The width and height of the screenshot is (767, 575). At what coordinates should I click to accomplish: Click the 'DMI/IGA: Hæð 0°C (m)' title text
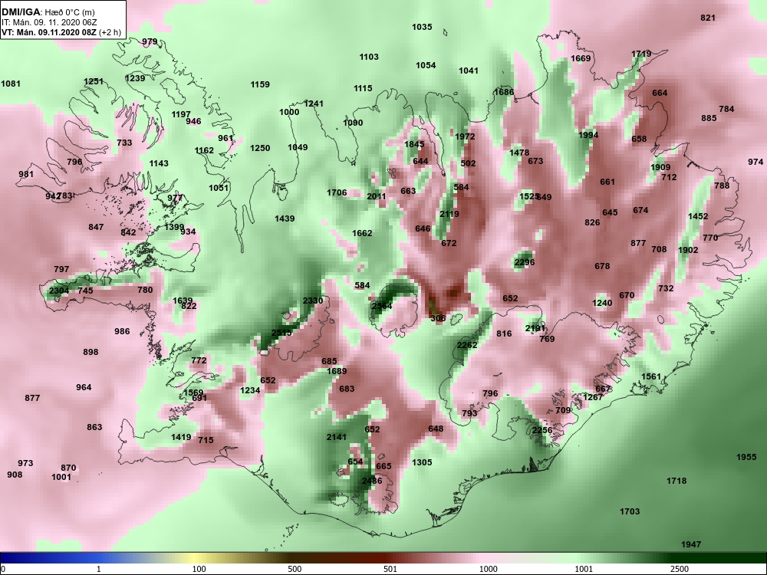[48, 12]
